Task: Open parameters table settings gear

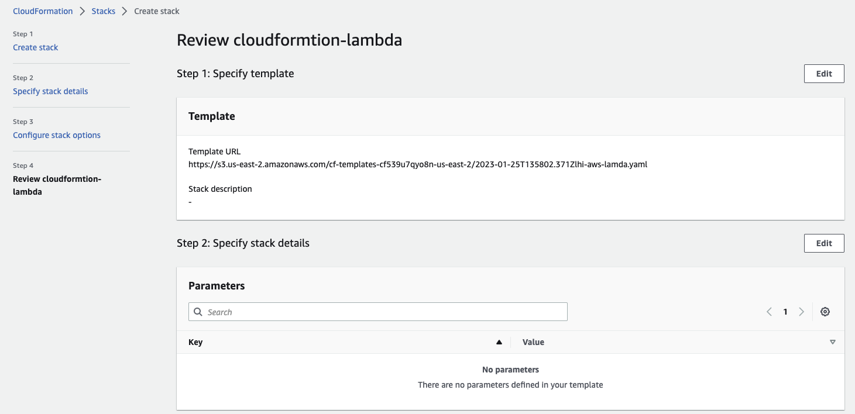Action: tap(825, 312)
